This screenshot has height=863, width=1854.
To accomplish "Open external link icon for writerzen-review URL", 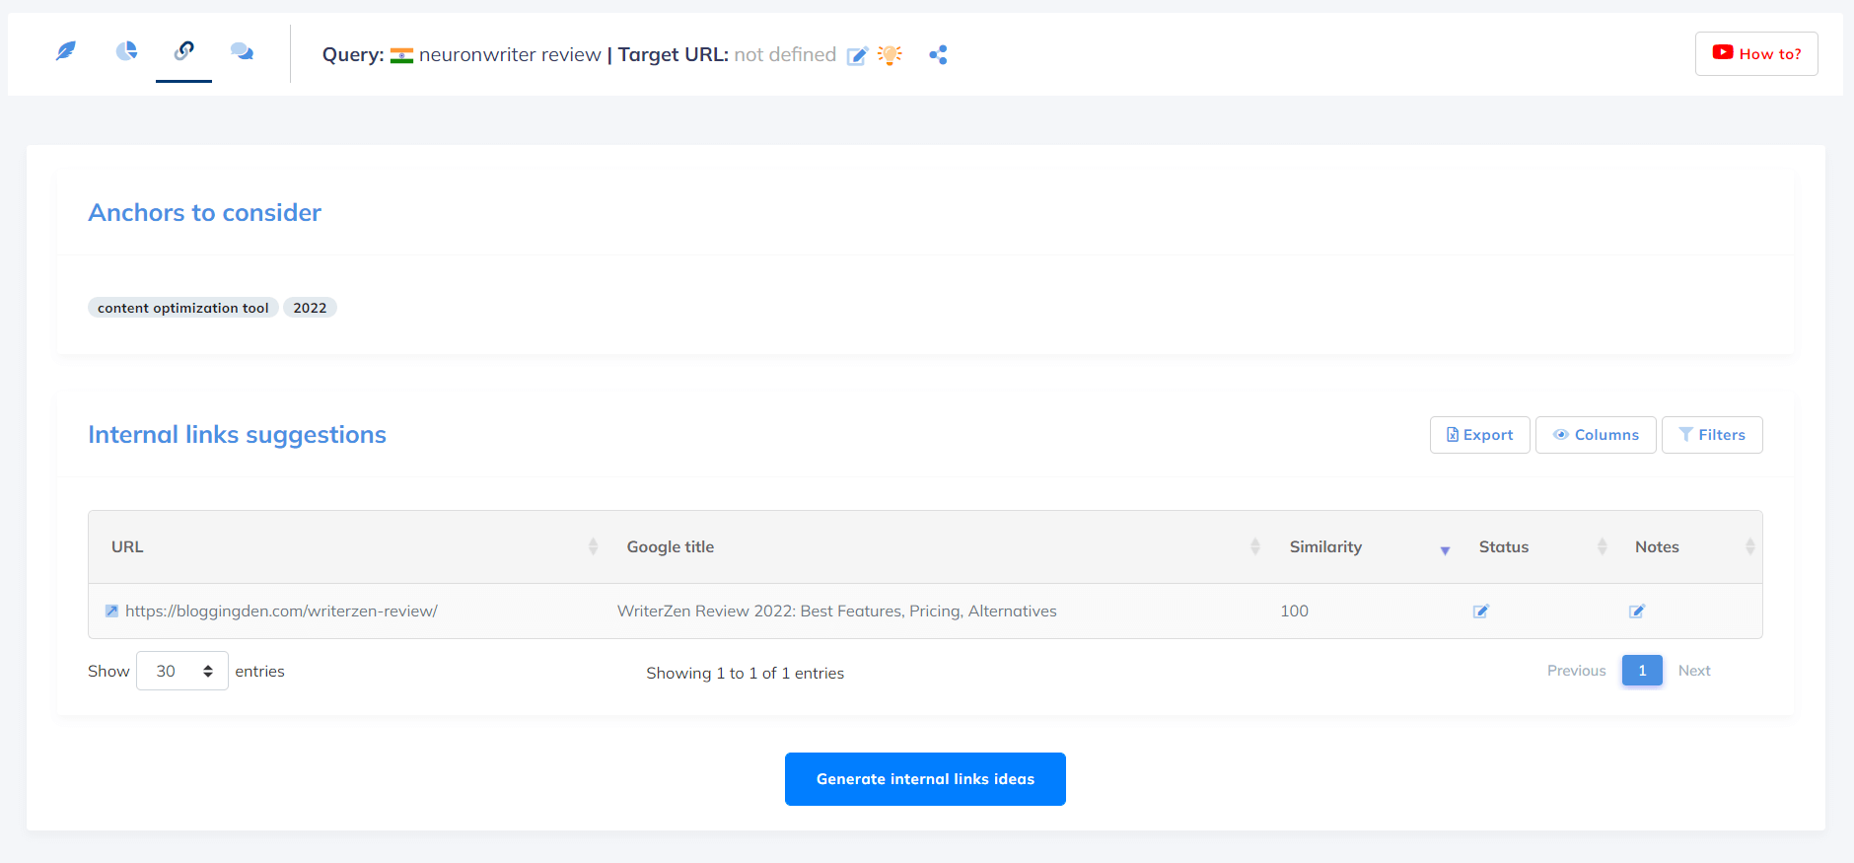I will tap(112, 611).
